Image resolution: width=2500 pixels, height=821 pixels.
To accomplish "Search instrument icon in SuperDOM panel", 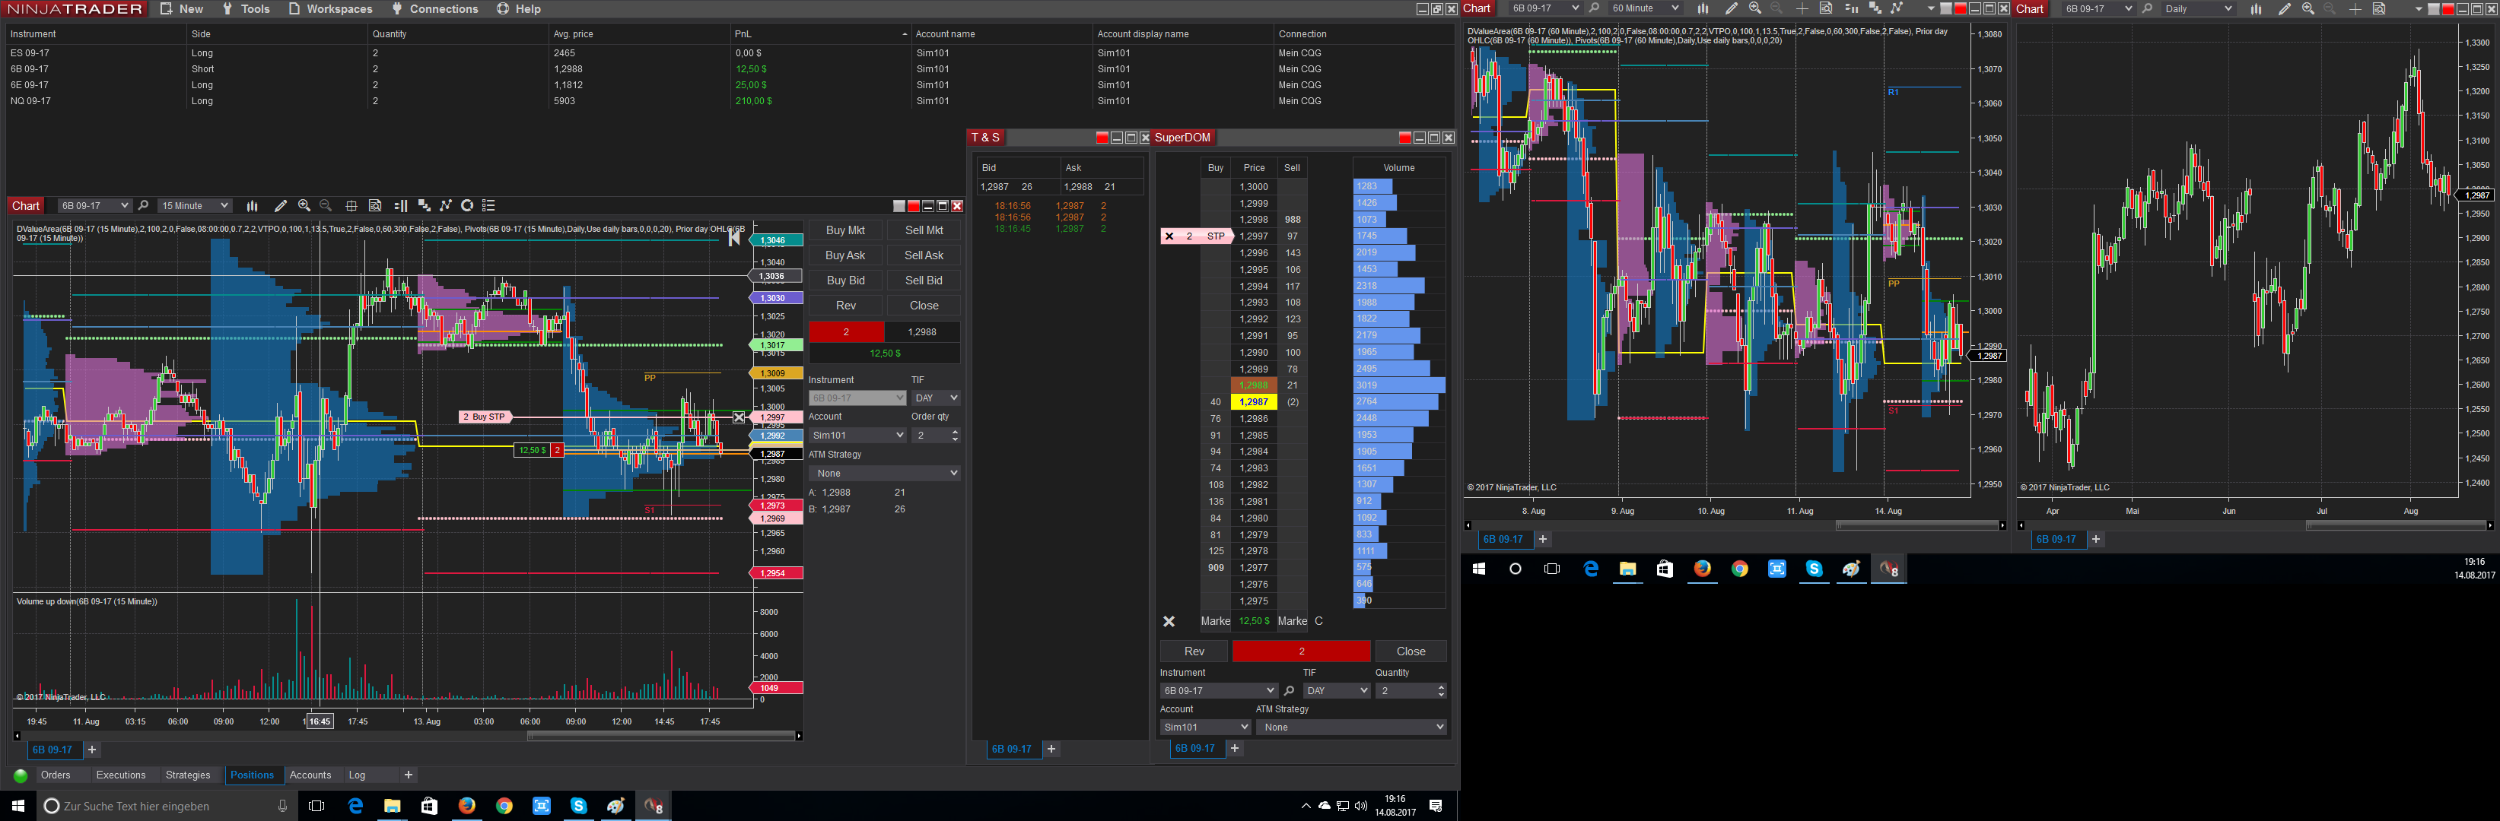I will coord(1289,690).
